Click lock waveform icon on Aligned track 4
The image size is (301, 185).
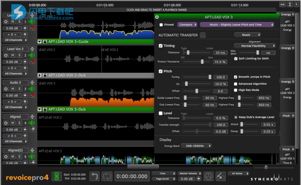point(32,129)
